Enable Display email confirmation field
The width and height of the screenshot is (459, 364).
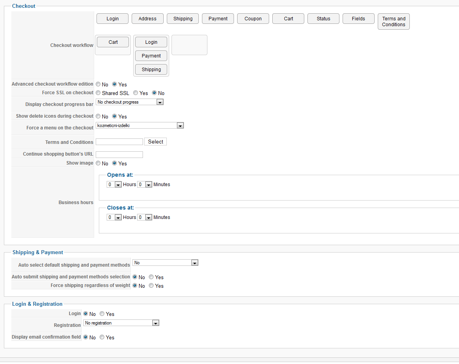coord(102,337)
